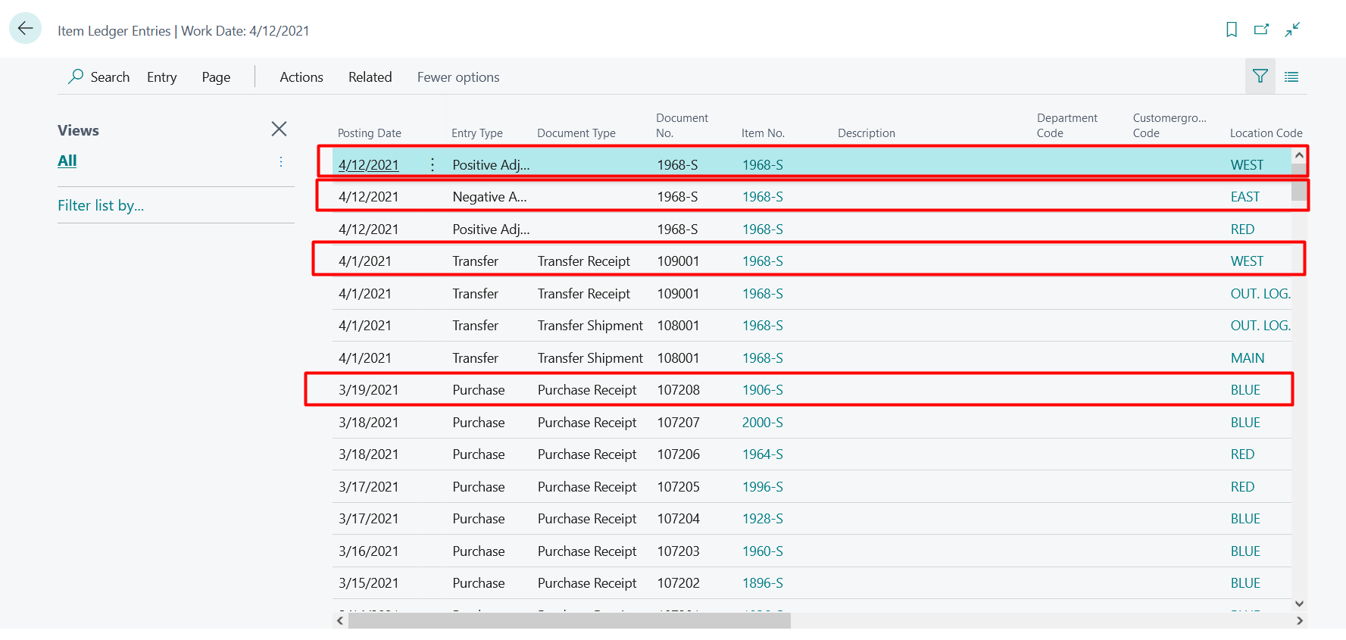This screenshot has width=1346, height=640.
Task: Click horizontal scrollbar left arrow
Action: pyautogui.click(x=340, y=620)
